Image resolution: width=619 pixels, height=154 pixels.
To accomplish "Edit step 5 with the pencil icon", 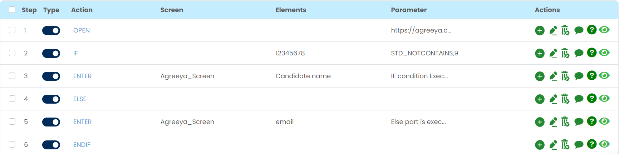I will (x=553, y=122).
